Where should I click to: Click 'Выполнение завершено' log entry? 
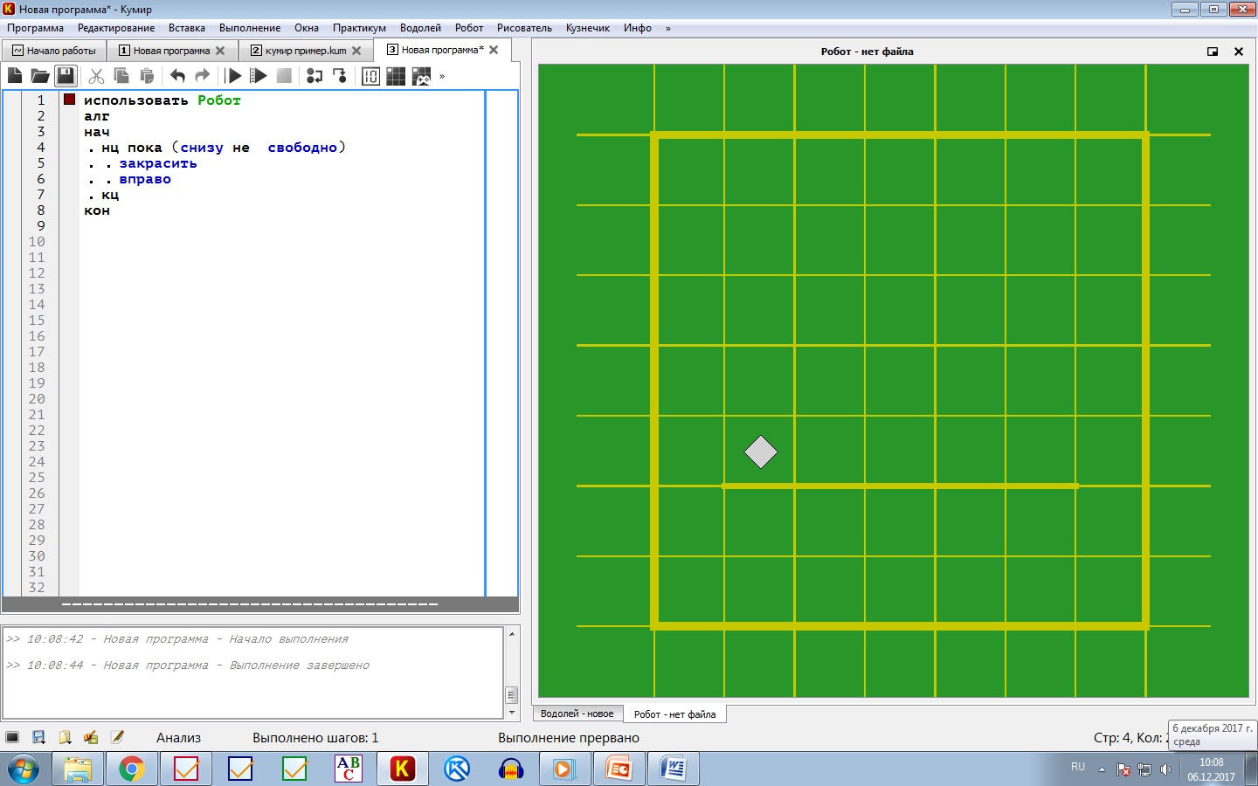(188, 665)
